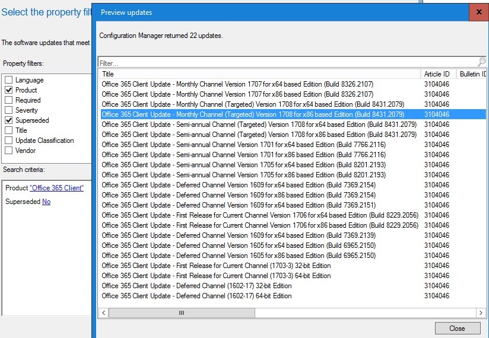Click the horizontal scrollbar right arrow

481,313
